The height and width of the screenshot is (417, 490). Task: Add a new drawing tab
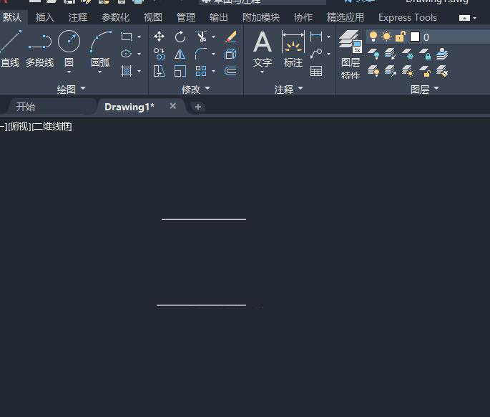tap(198, 107)
